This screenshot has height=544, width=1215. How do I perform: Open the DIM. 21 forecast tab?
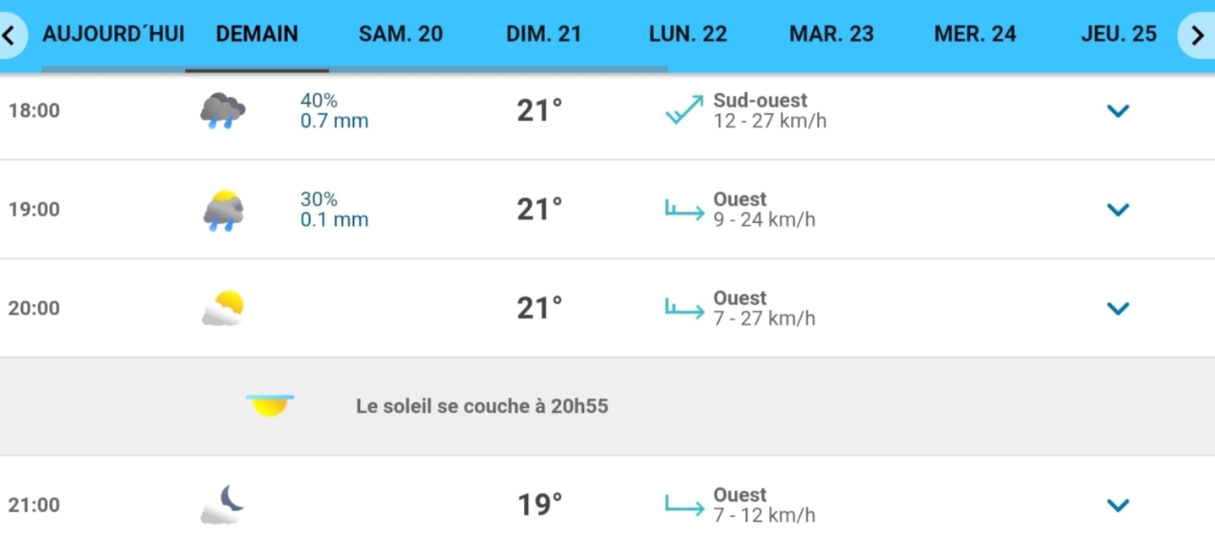tap(544, 35)
